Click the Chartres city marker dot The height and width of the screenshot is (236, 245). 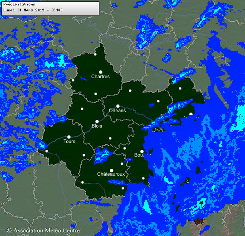click(101, 72)
